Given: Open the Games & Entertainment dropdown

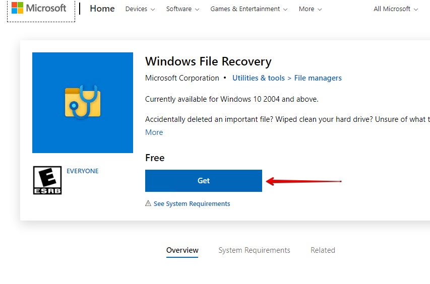Looking at the screenshot, I should [249, 9].
